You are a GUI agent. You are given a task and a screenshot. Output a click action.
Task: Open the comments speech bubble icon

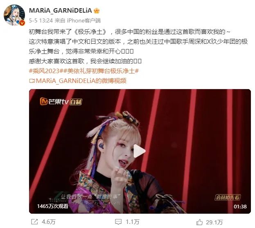[x=118, y=221]
